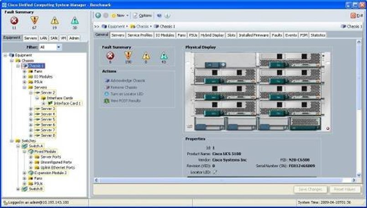367x208 pixels.
Task: Expand the IO Modules folder under Chassis 1
Action: [24, 77]
